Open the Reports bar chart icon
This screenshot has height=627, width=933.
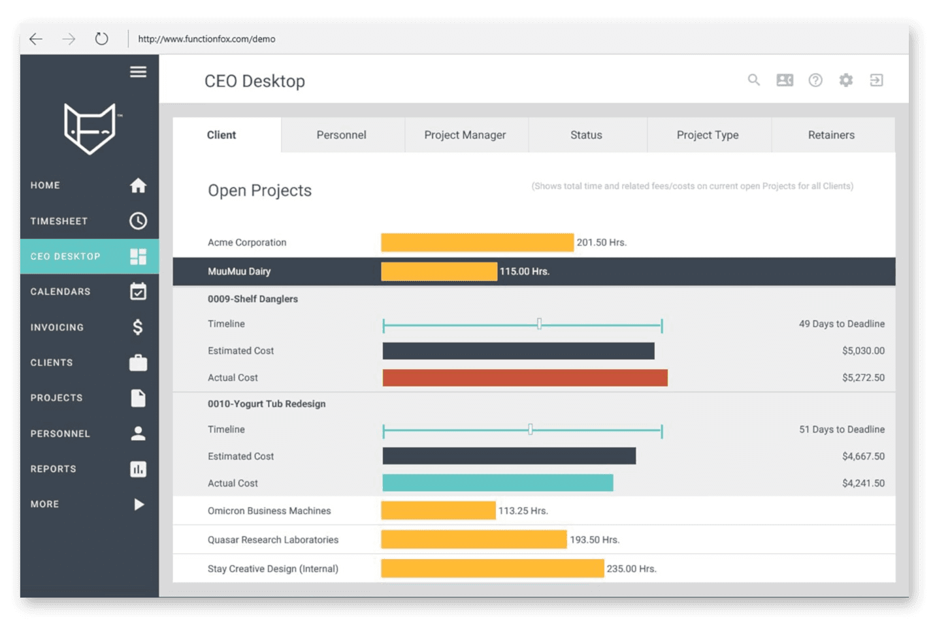point(138,469)
